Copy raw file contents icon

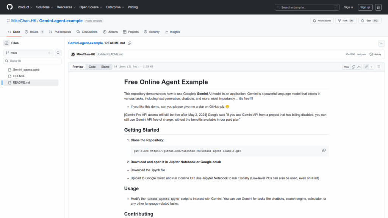point(354,67)
